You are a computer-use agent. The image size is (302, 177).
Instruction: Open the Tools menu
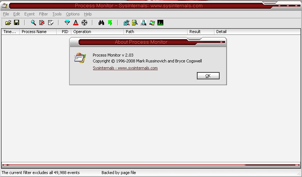(57, 14)
